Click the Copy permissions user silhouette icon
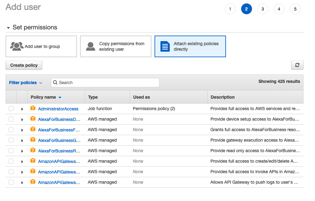 coord(91,46)
